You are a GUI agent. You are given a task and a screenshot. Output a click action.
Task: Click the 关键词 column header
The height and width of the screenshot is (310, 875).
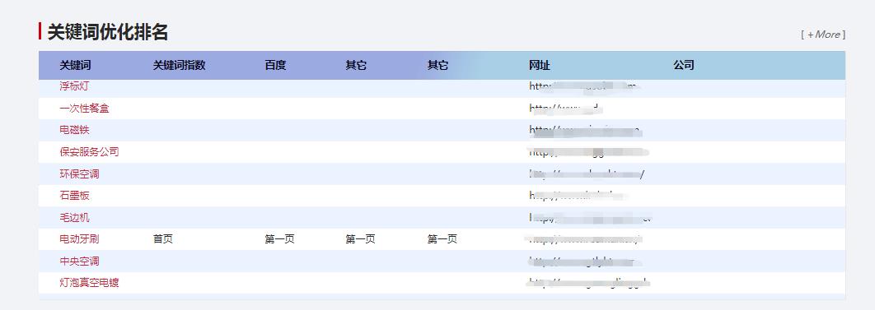pos(75,65)
